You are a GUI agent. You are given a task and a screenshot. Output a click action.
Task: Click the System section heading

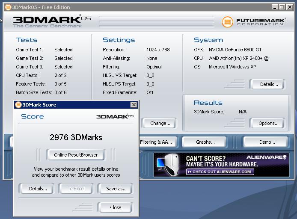208,40
